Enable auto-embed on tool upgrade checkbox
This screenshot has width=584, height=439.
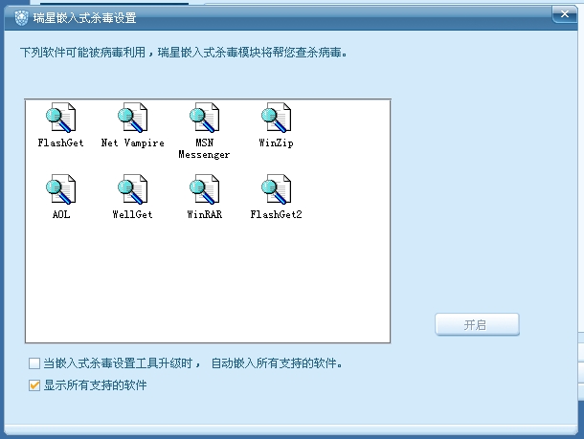[34, 363]
